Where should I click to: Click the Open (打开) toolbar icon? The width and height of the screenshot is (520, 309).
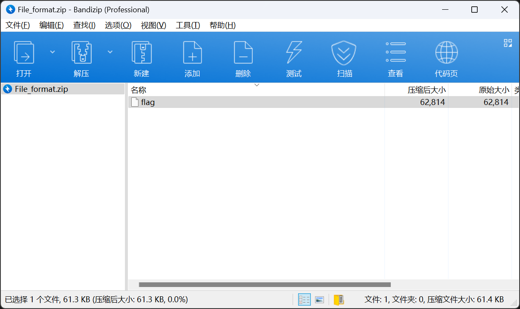24,52
